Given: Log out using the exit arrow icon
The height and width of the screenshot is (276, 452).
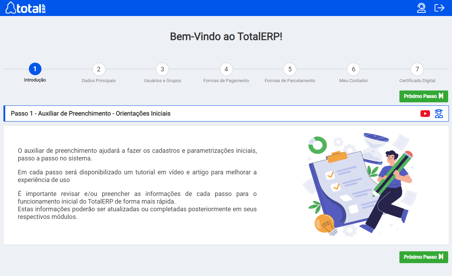Looking at the screenshot, I should pos(439,8).
